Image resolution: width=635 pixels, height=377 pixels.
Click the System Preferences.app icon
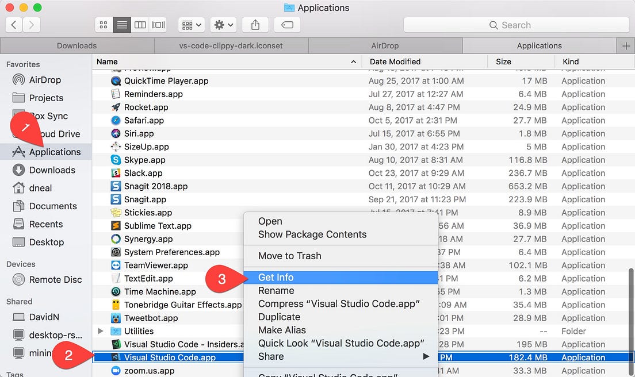116,252
